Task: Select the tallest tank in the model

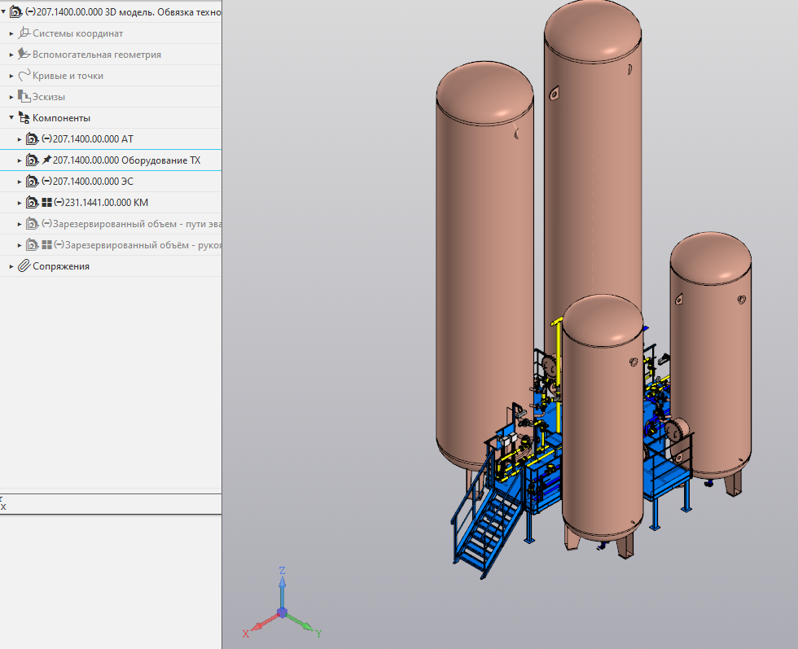Action: click(x=593, y=163)
